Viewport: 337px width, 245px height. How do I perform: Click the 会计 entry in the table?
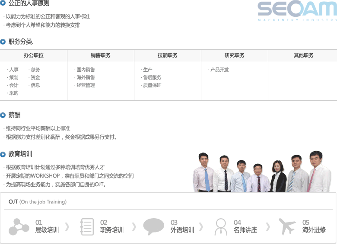click(x=13, y=85)
